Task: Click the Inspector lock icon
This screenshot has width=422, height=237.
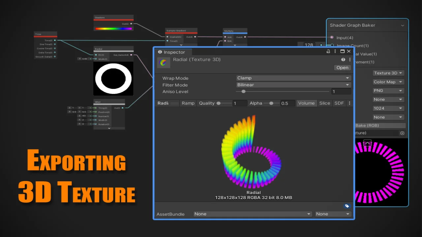Action: pyautogui.click(x=328, y=51)
